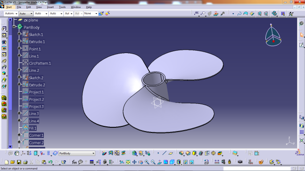Expand the Point.1 tree node
305x171 pixels.
click(x=19, y=48)
